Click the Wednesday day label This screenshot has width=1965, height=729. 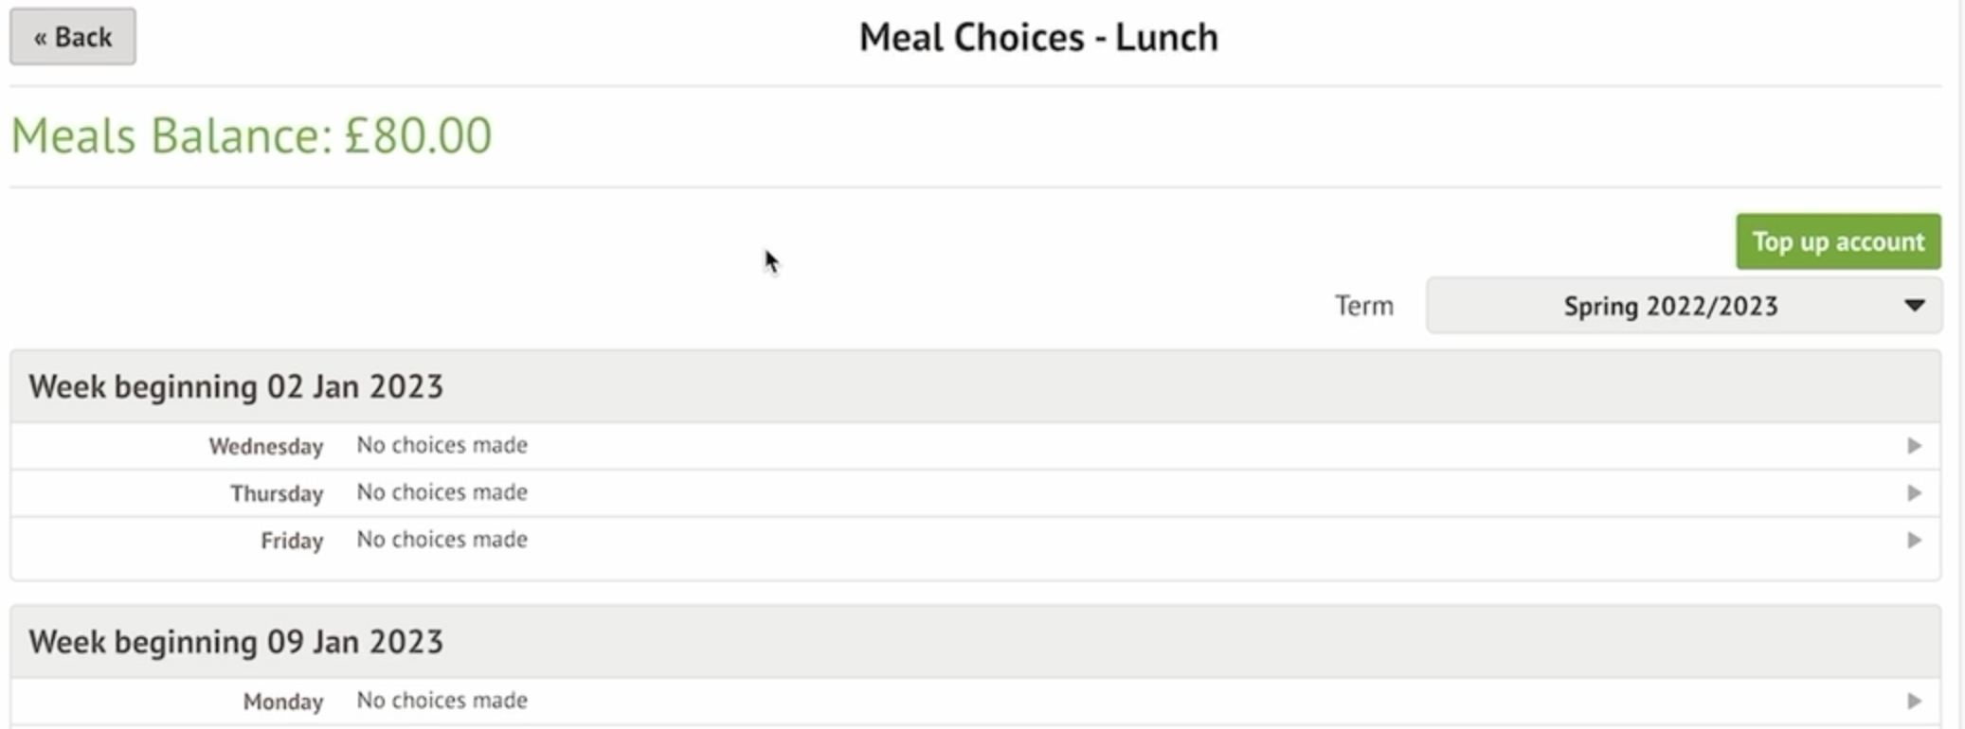tap(266, 446)
